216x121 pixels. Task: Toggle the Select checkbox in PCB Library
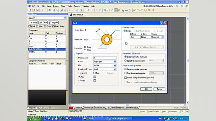37,26
